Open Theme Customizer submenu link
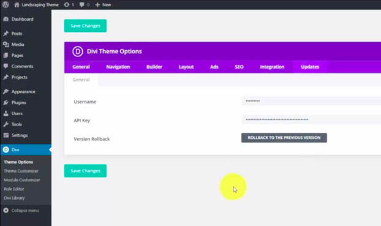The image size is (381, 226). click(x=21, y=171)
